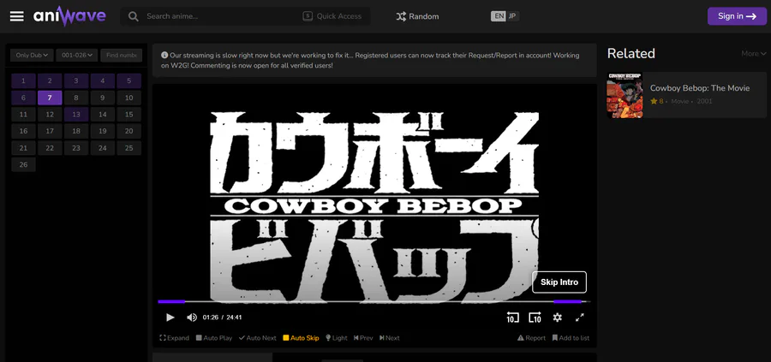This screenshot has width=771, height=362.
Task: Switch title language to EN
Action: pos(499,16)
